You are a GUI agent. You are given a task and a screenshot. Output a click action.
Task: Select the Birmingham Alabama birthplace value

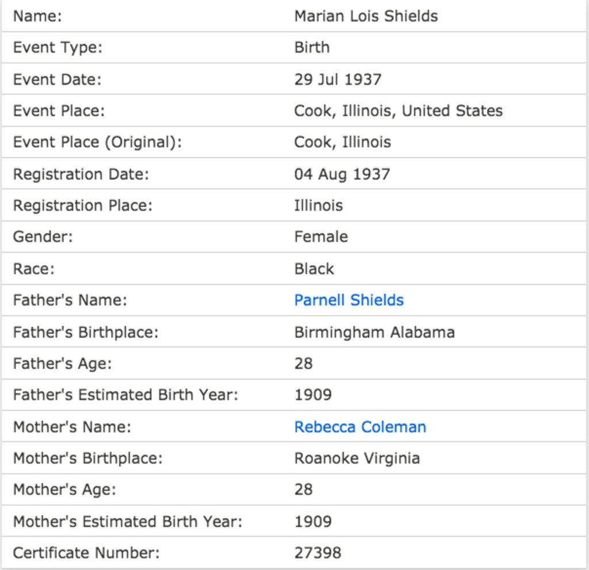[374, 332]
